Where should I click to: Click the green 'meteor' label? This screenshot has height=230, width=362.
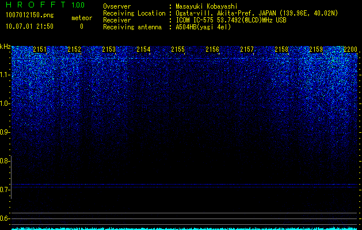point(82,18)
